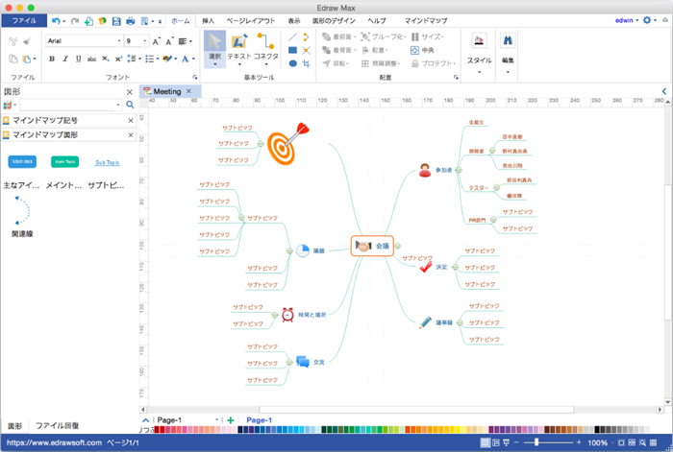Click the Format painter brush icon
The width and height of the screenshot is (673, 452).
pyautogui.click(x=27, y=41)
